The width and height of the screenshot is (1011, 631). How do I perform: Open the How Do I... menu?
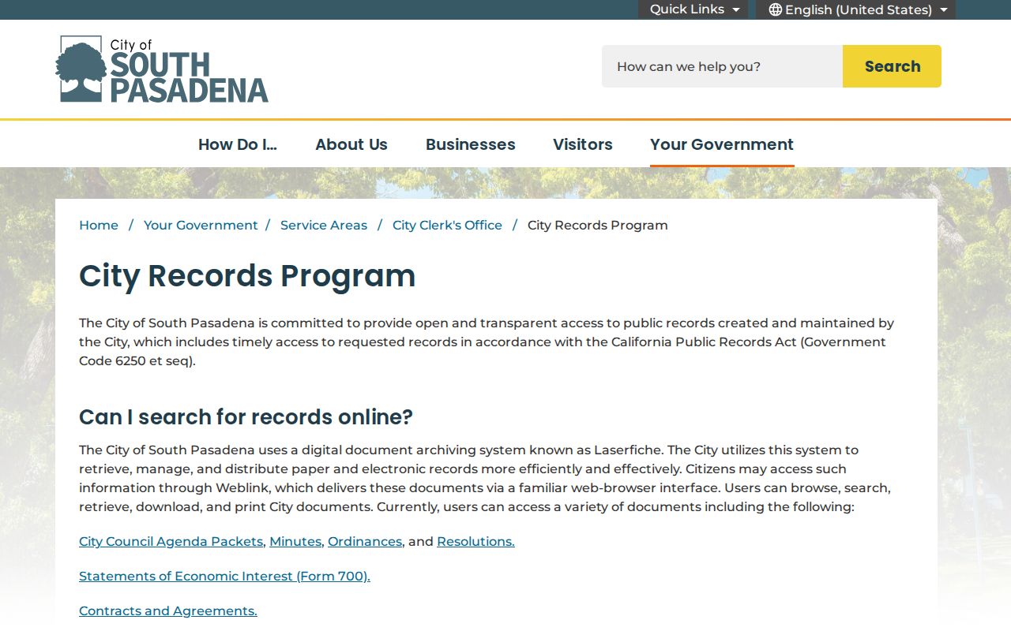coord(238,144)
